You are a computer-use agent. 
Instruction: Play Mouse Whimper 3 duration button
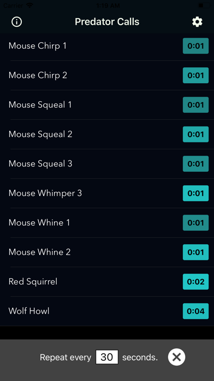pos(195,193)
